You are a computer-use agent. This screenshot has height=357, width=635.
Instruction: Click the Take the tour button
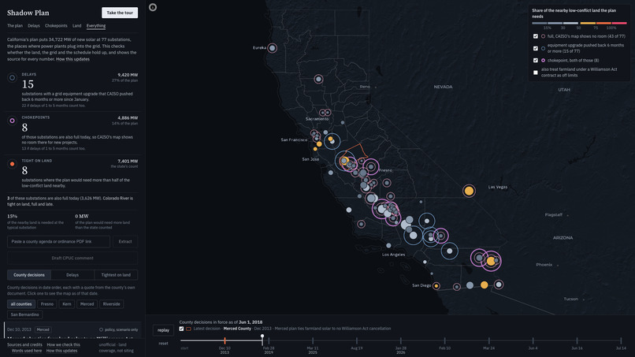coord(120,13)
